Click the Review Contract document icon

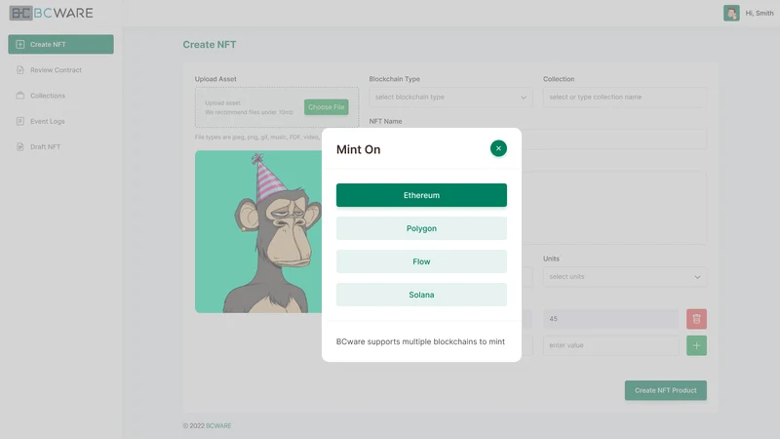(x=19, y=70)
